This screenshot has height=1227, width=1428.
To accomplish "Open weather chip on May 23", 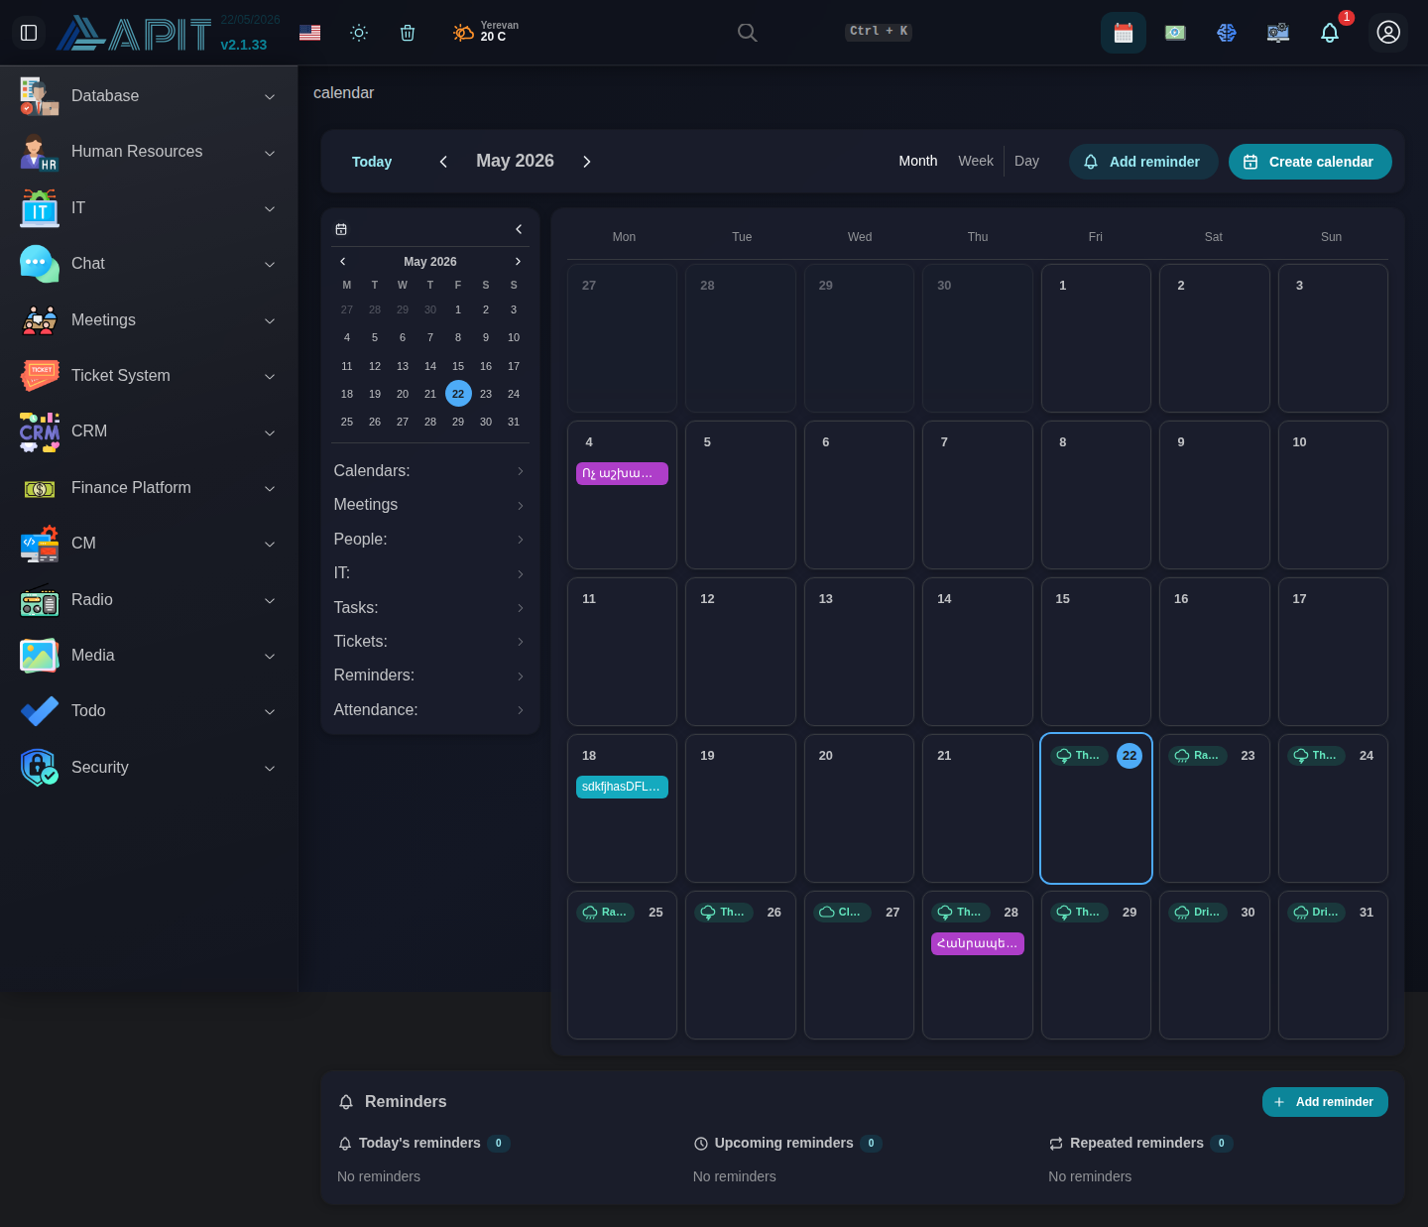I will [x=1198, y=756].
